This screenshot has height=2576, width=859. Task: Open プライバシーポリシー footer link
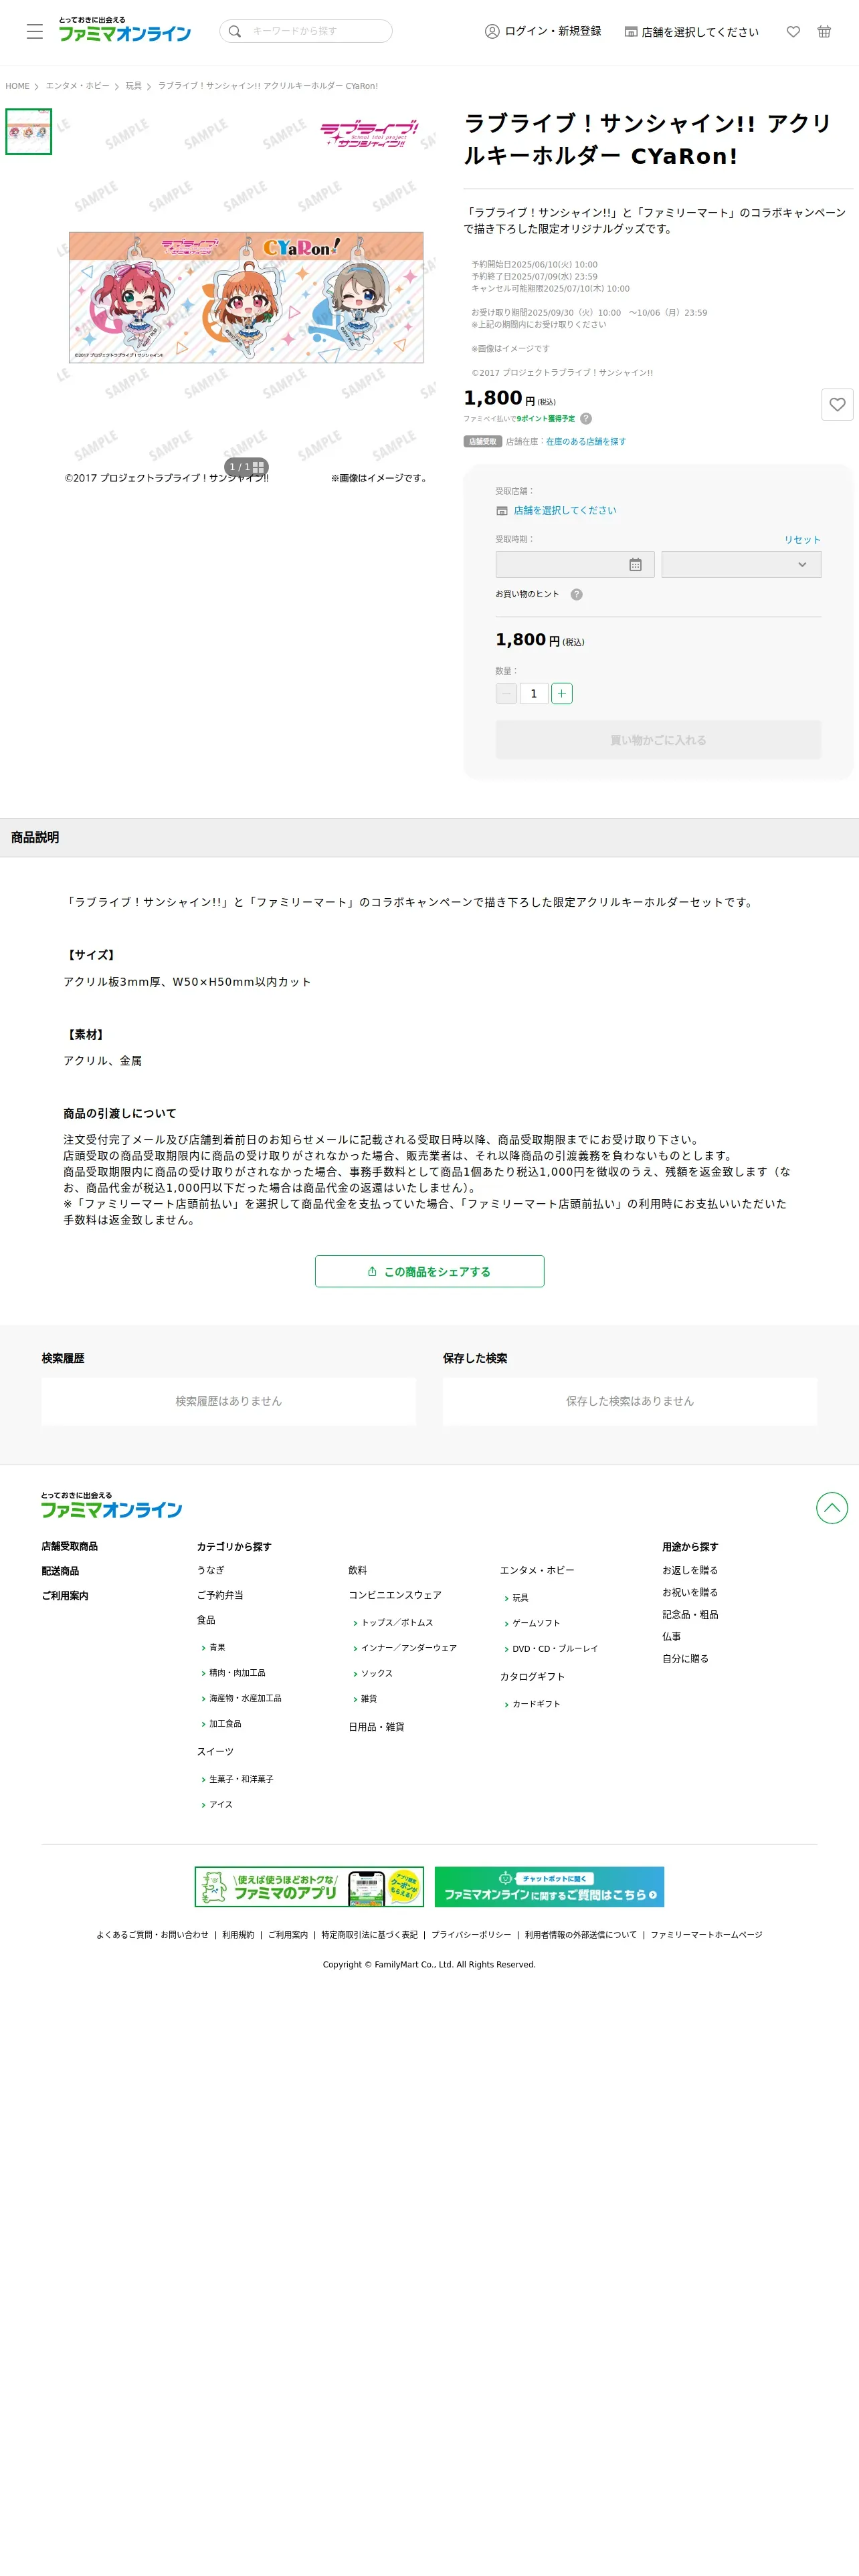point(471,1934)
